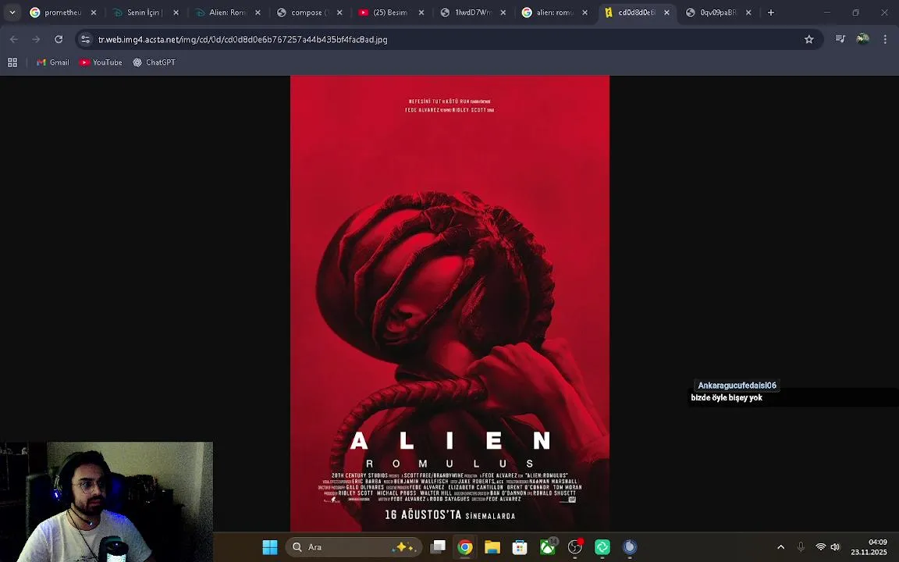Go back to the previous page
899x562 pixels.
point(14,40)
